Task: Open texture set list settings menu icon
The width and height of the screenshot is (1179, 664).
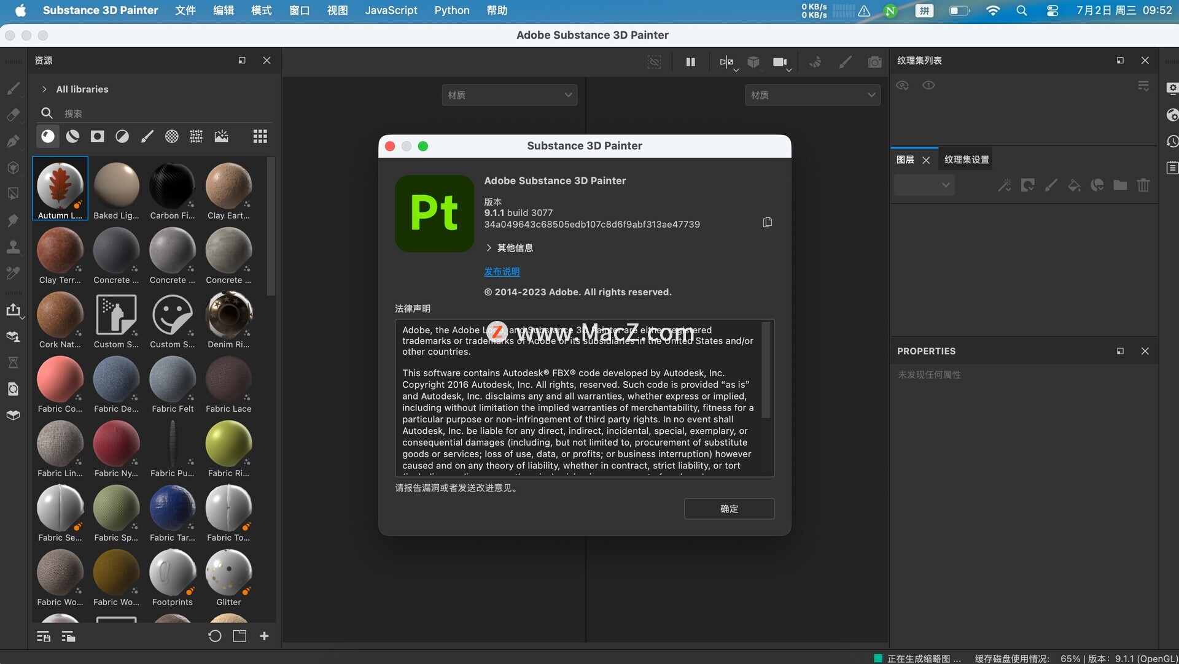Action: tap(1143, 86)
